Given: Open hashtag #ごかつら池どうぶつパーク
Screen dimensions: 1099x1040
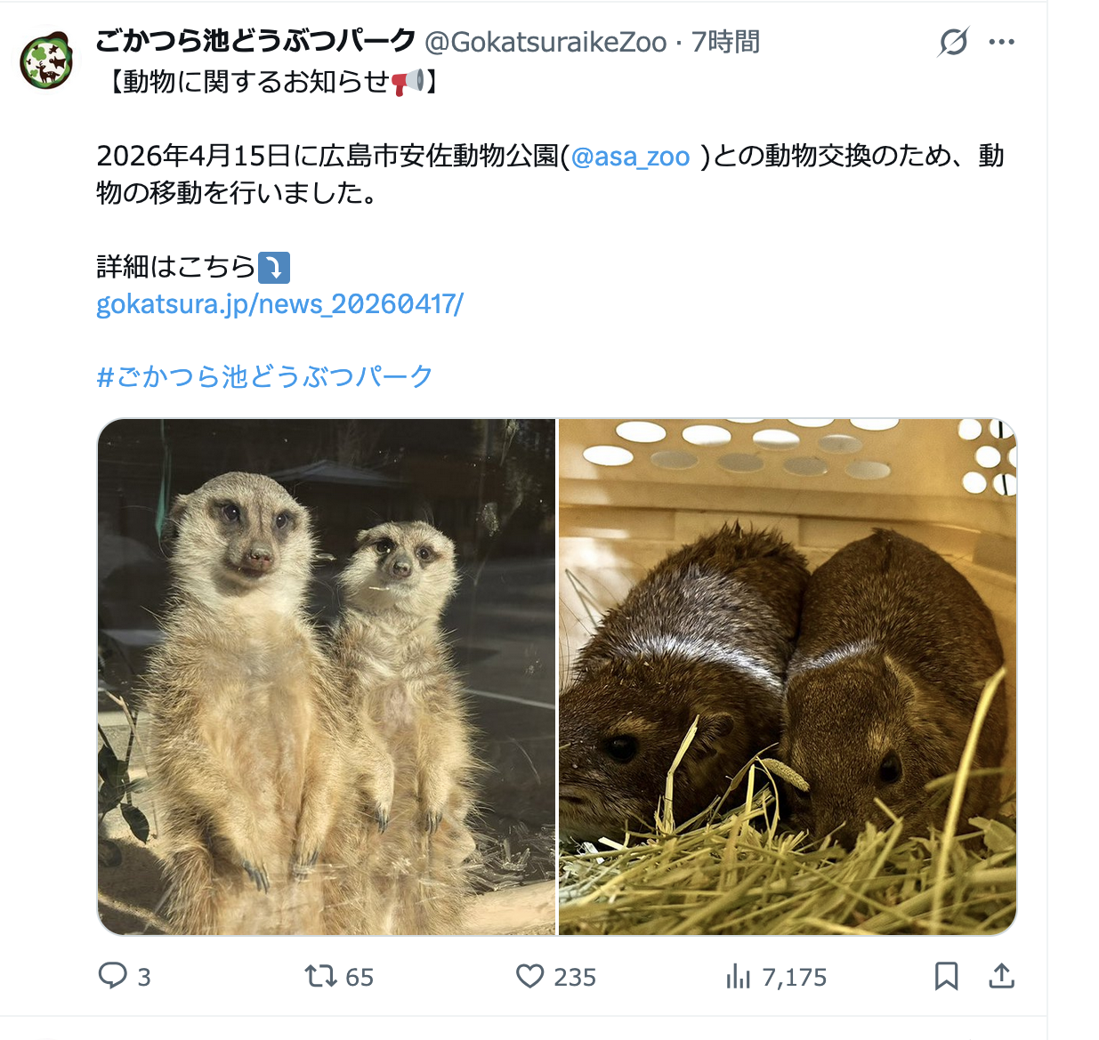Looking at the screenshot, I should pos(264,376).
